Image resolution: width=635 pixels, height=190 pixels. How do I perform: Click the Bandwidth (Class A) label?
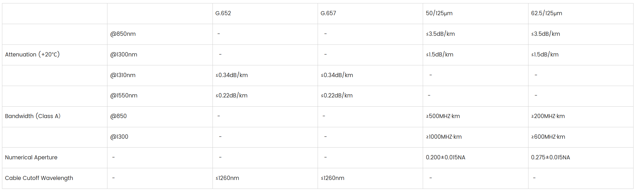[x=33, y=116]
